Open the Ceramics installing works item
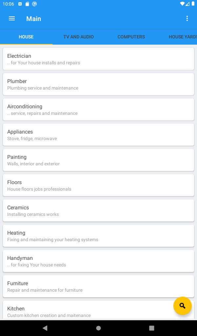This screenshot has width=197, height=336. [98, 211]
